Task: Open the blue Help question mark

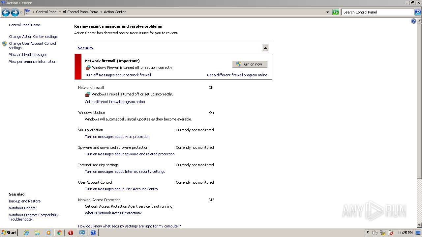Action: [414, 21]
